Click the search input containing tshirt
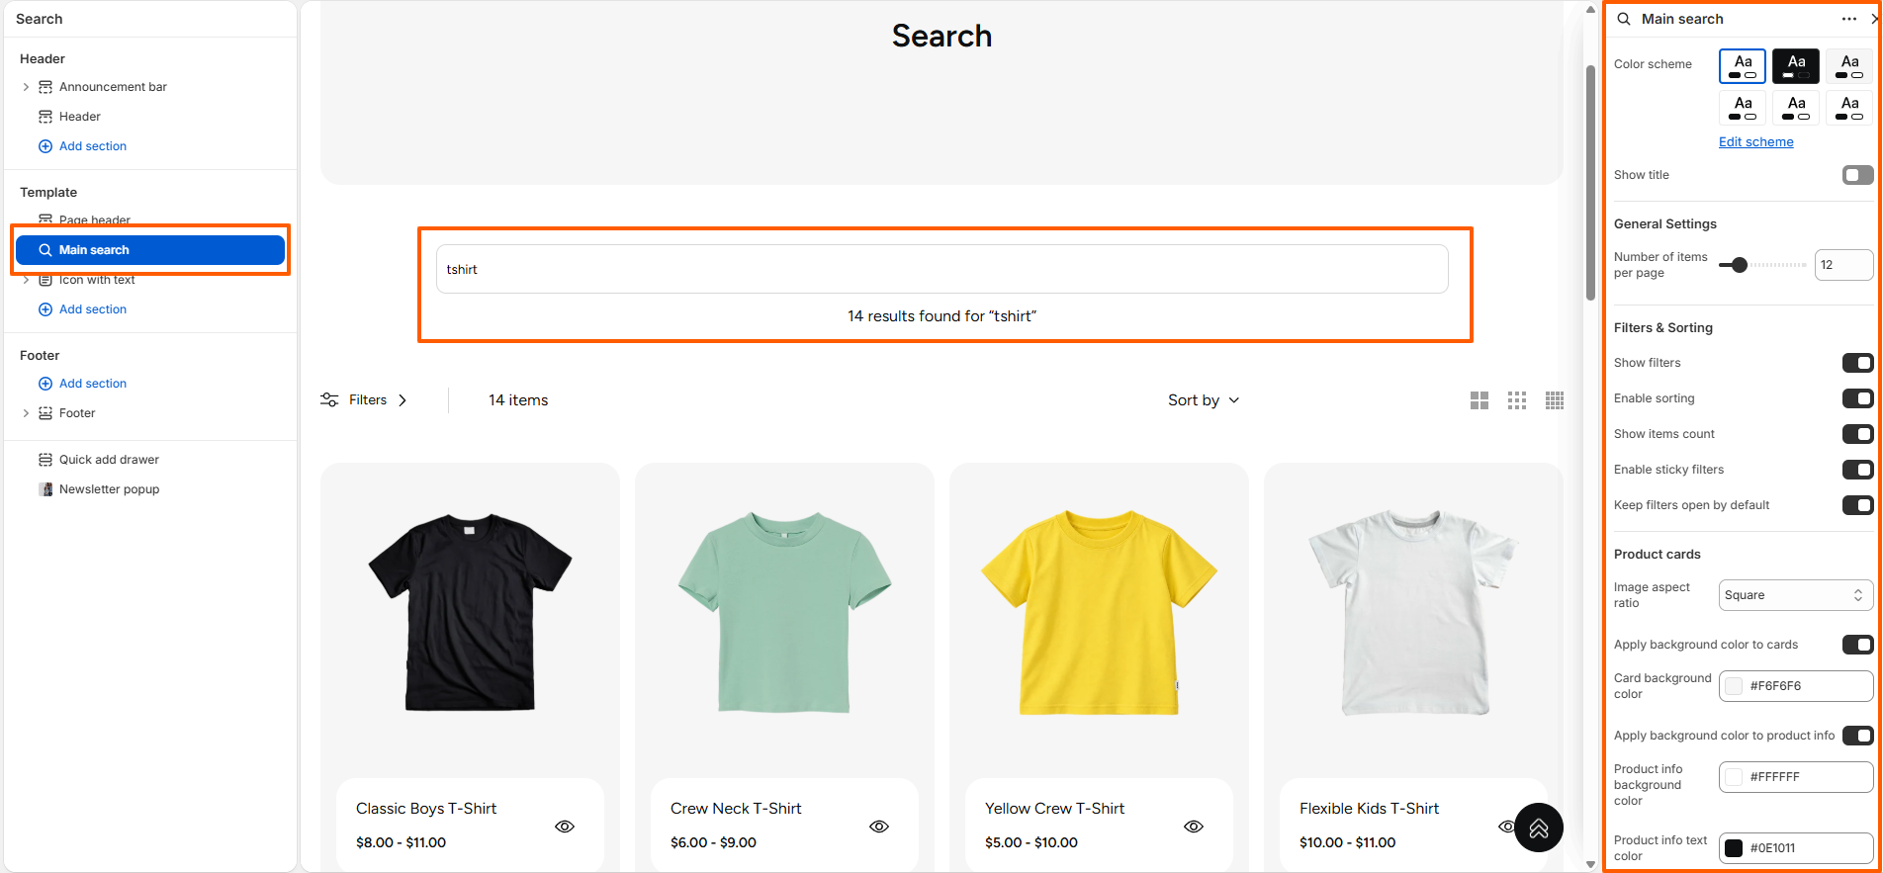This screenshot has width=1883, height=873. [941, 269]
